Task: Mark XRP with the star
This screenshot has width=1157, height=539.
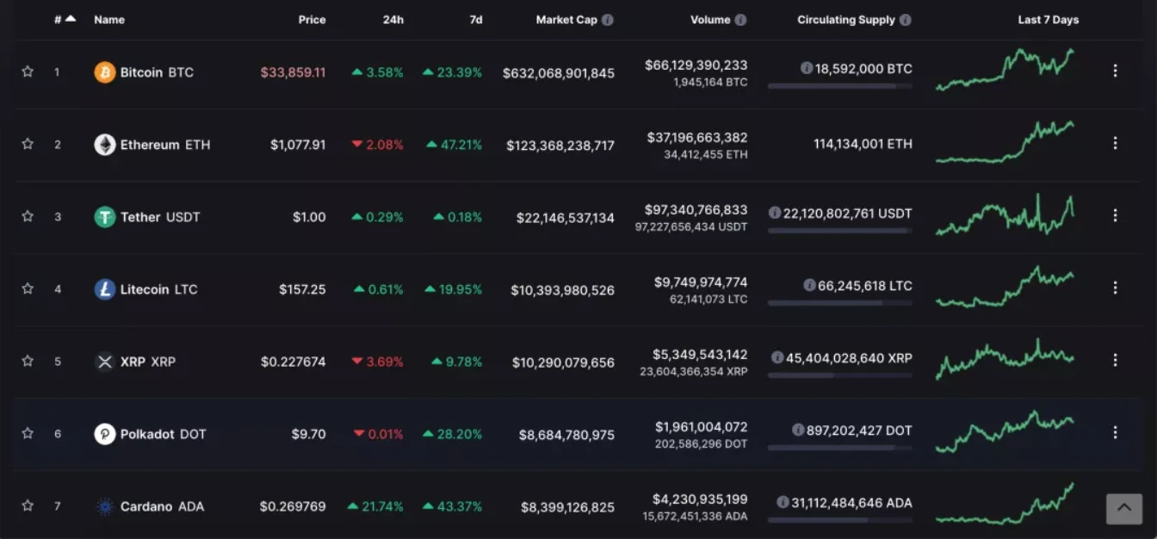Action: point(28,361)
